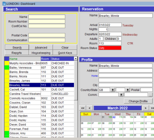This screenshot has height=140, width=154.
Task: Open the Country dropdown showing GB
Action: point(113,90)
